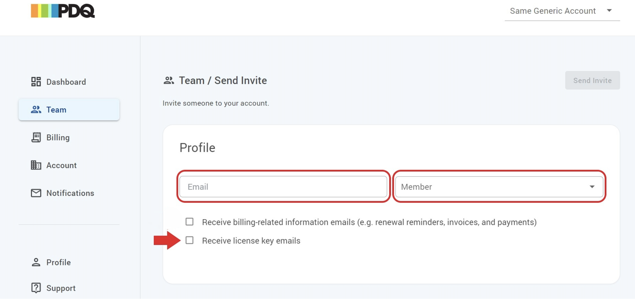
Task: Click the Notifications envelope icon
Action: [x=36, y=193]
